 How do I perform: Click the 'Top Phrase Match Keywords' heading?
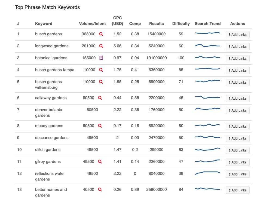(47, 7)
